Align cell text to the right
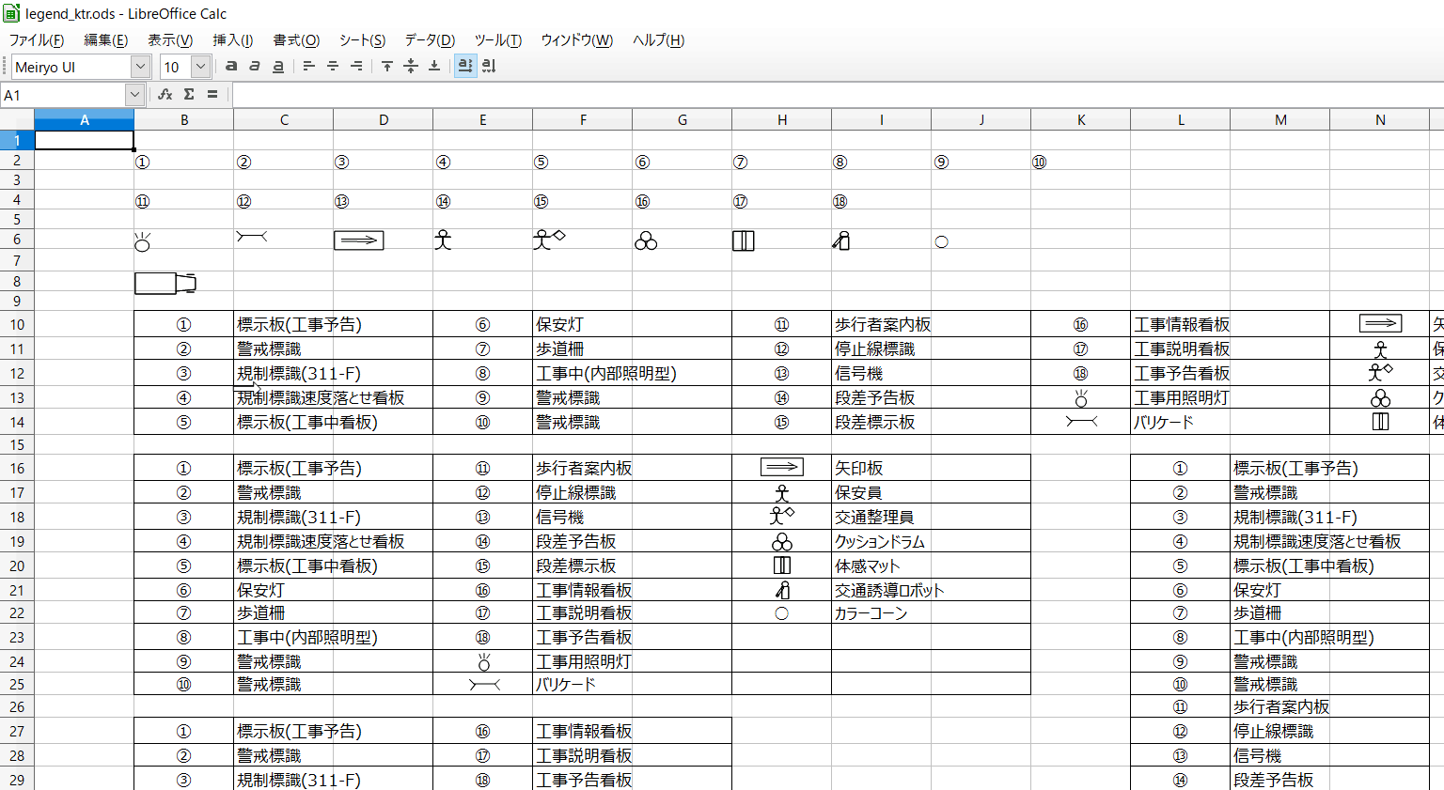The image size is (1444, 790). (x=356, y=66)
